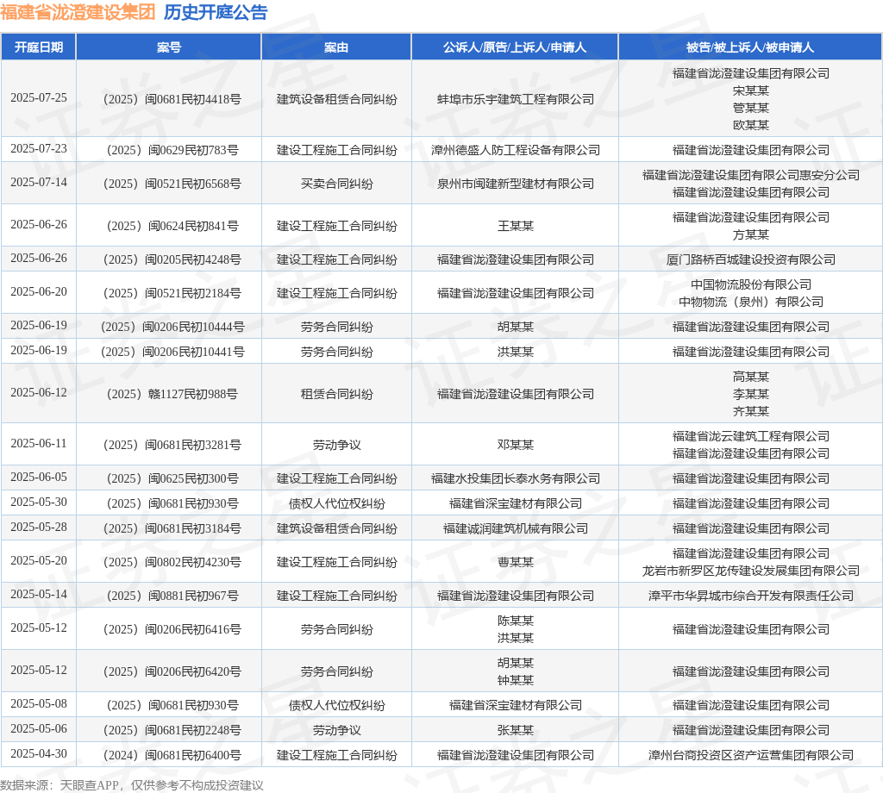The height and width of the screenshot is (793, 883).
Task: Click plaintiff 泉州市闽建新型建材有限公司
Action: tap(516, 184)
